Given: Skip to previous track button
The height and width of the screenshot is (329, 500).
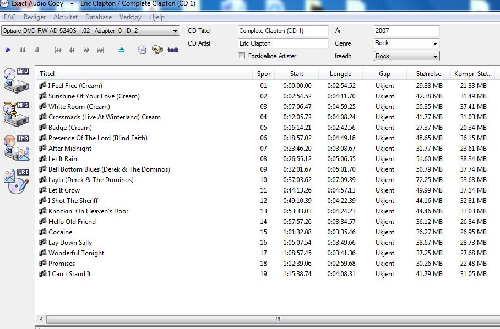Looking at the screenshot, I should [x=58, y=50].
